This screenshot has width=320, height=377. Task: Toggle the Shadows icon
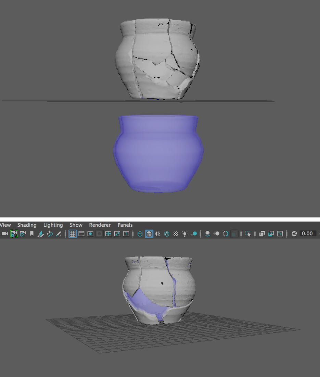click(194, 234)
